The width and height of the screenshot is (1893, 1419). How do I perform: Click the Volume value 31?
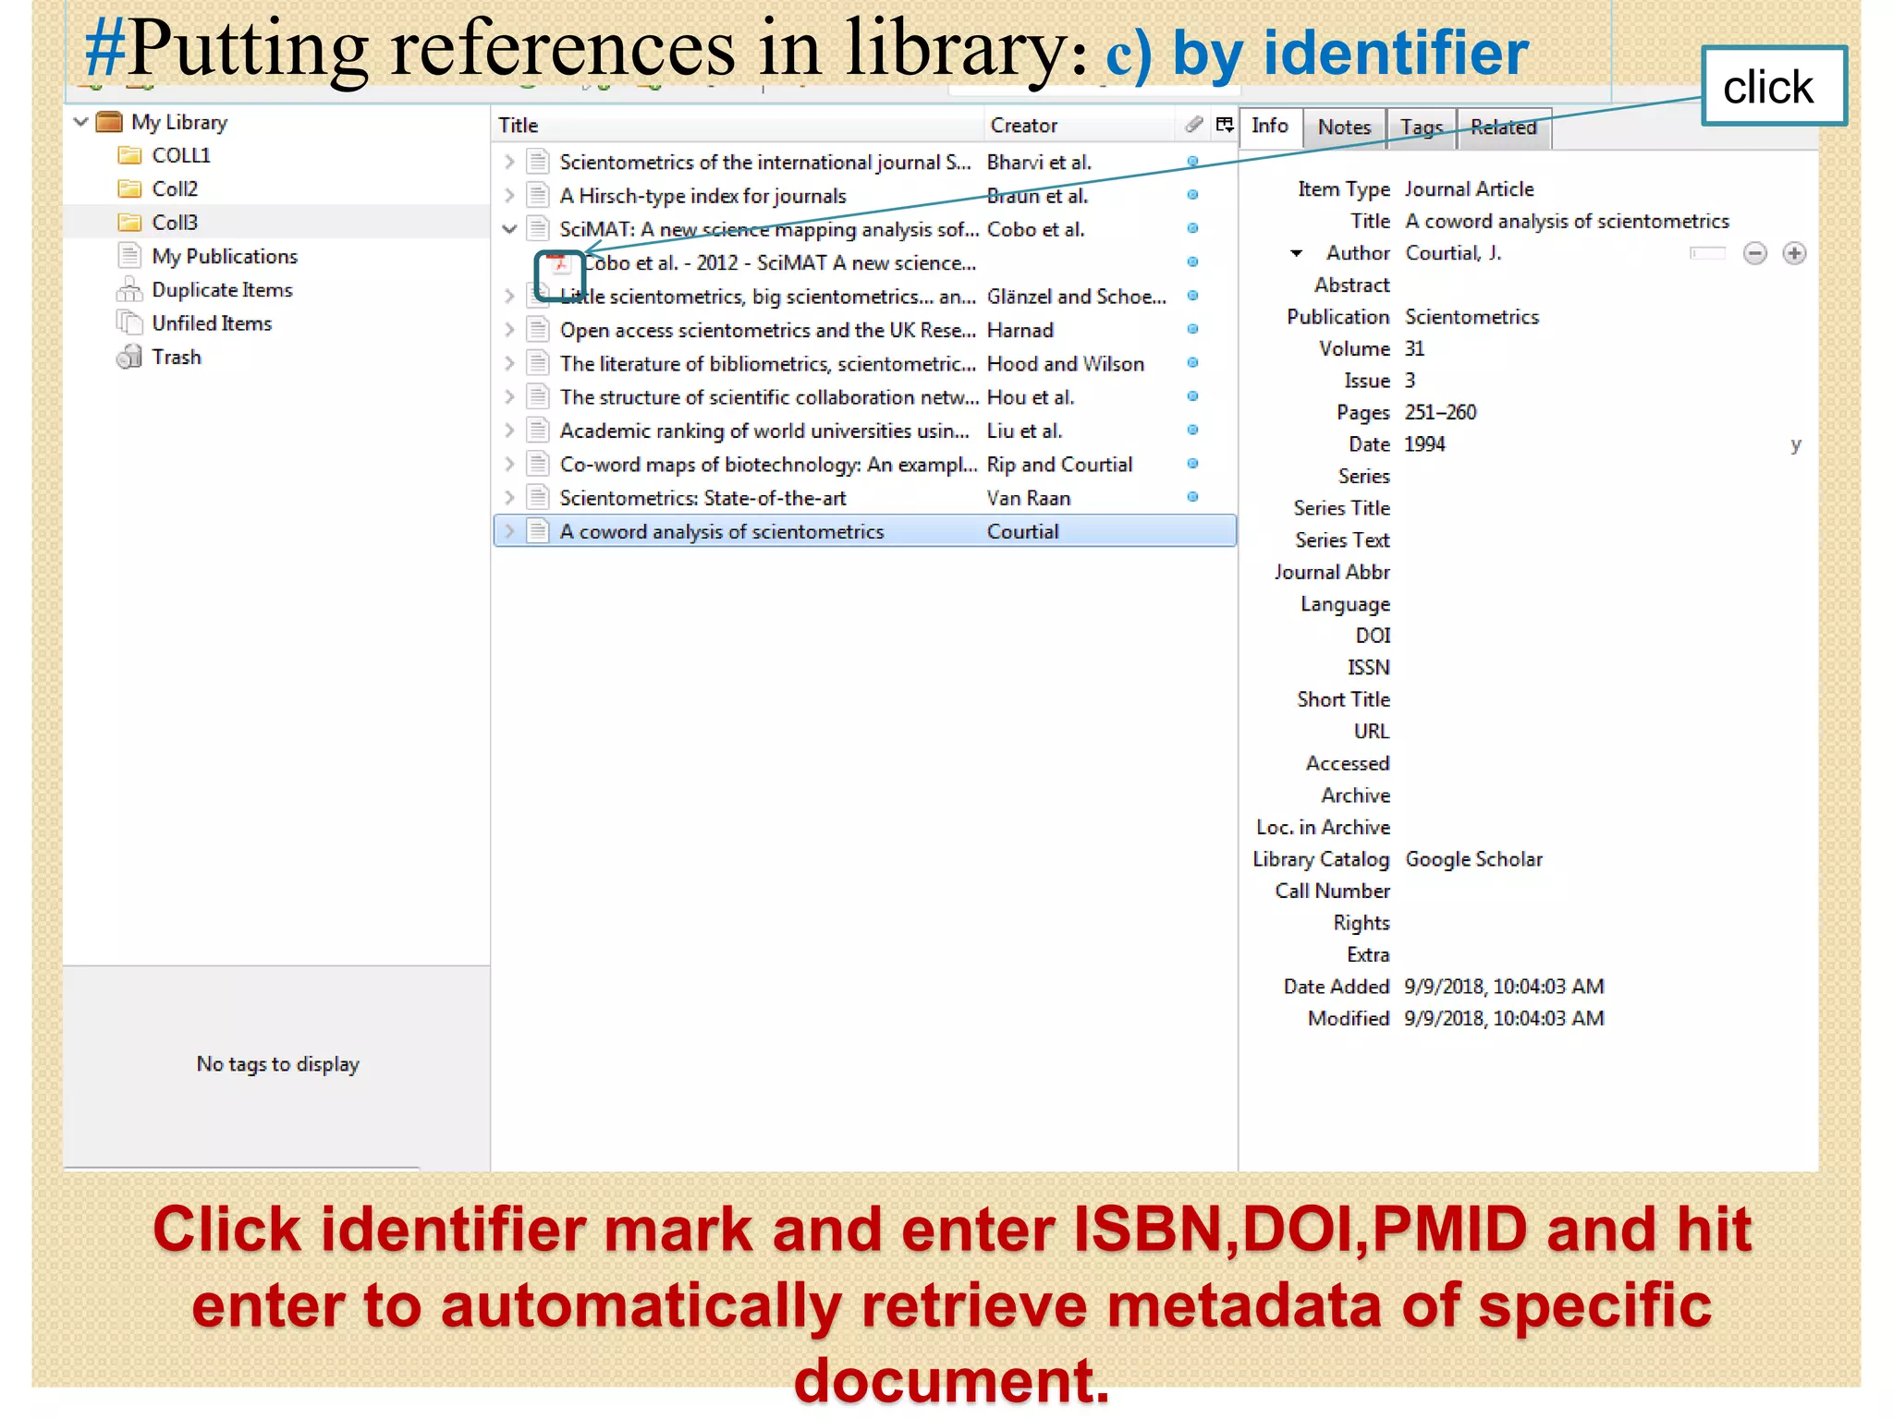pos(1415,349)
